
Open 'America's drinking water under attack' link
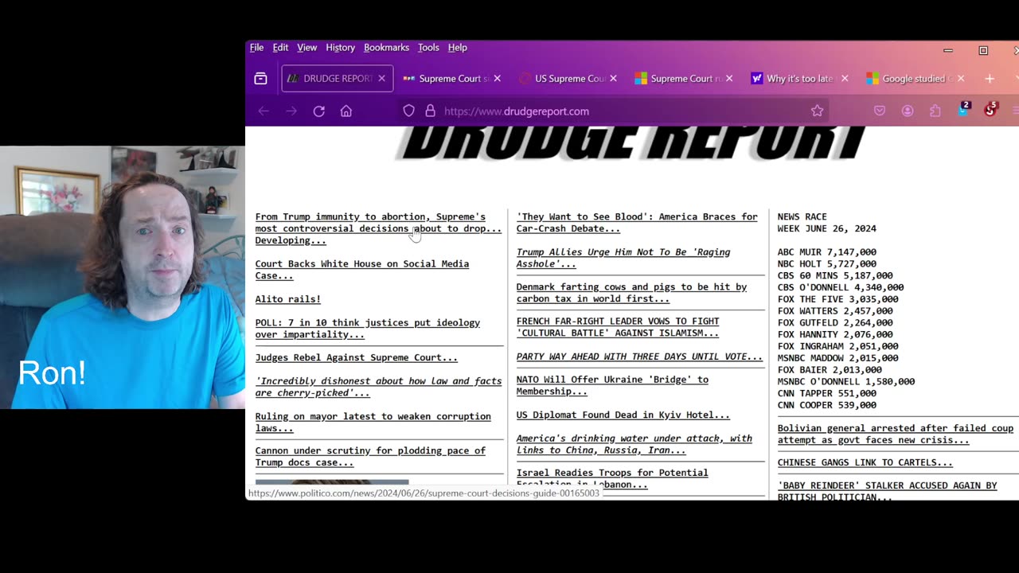tap(634, 444)
